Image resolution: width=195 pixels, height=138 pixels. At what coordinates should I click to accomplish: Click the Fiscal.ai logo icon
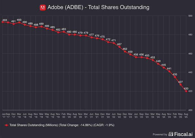[171, 134]
